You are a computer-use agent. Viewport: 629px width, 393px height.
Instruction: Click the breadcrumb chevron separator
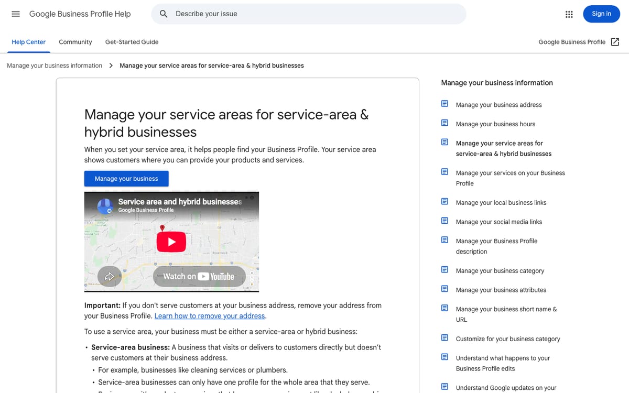111,65
